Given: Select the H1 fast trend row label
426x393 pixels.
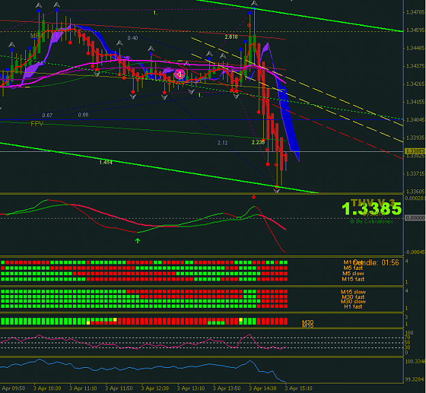Looking at the screenshot, I should (353, 306).
